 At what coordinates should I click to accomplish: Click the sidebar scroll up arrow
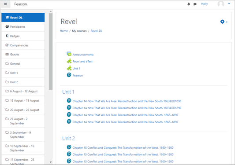point(51,11)
